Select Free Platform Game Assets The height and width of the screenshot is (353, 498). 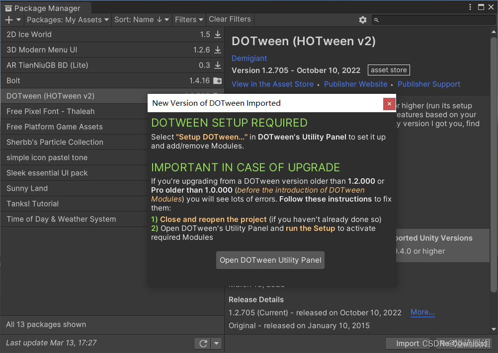(75, 127)
